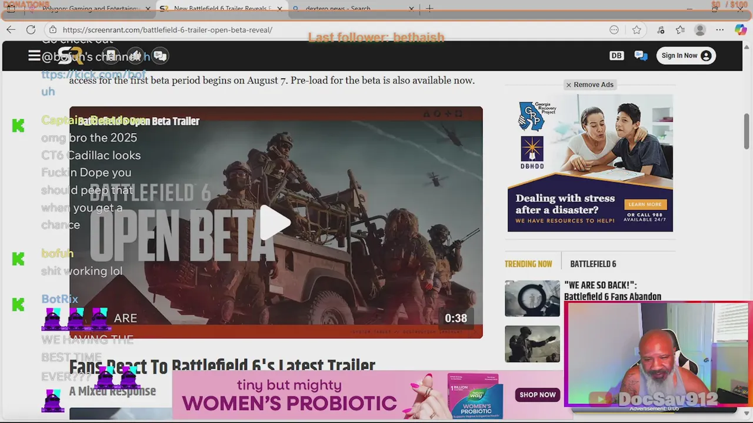
Task: View site information via the lock icon
Action: click(x=53, y=30)
